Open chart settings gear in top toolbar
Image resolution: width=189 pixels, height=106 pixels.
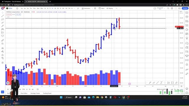172,8
